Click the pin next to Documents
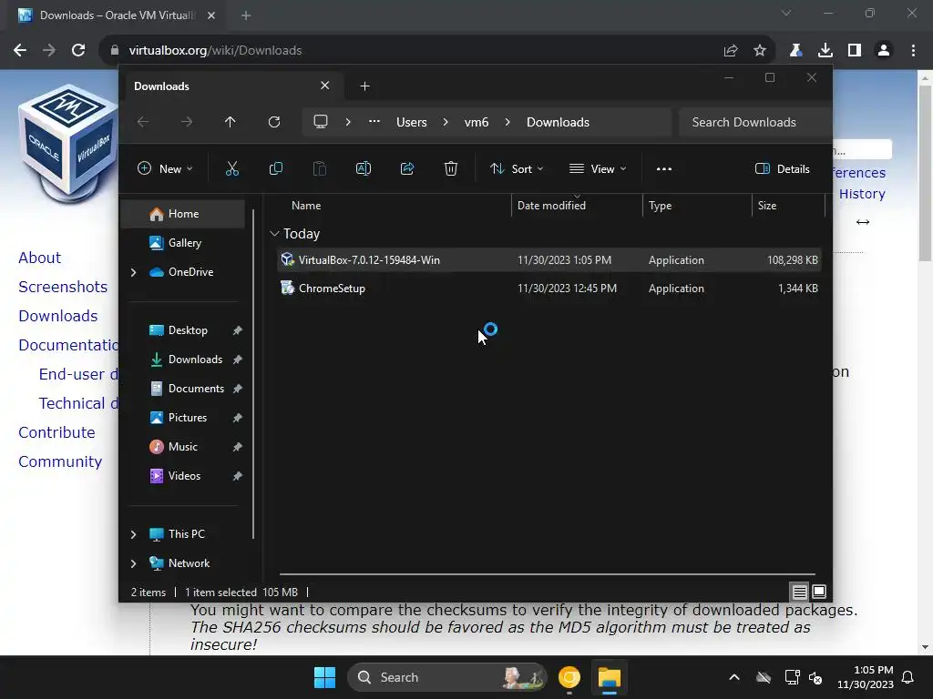 point(238,389)
